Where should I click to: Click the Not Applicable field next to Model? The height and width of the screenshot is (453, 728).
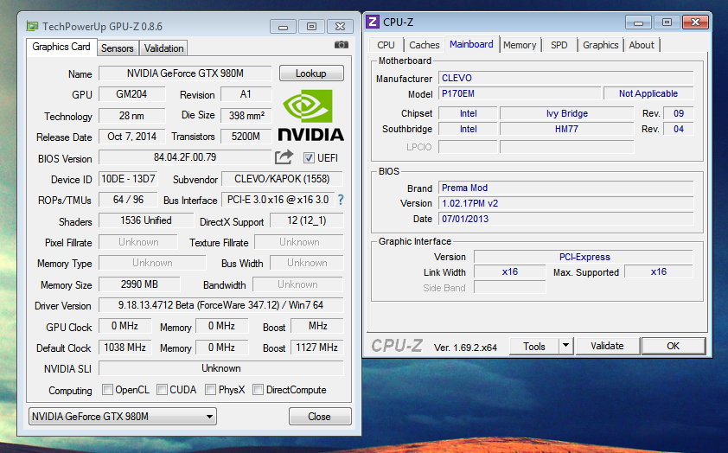coord(648,93)
